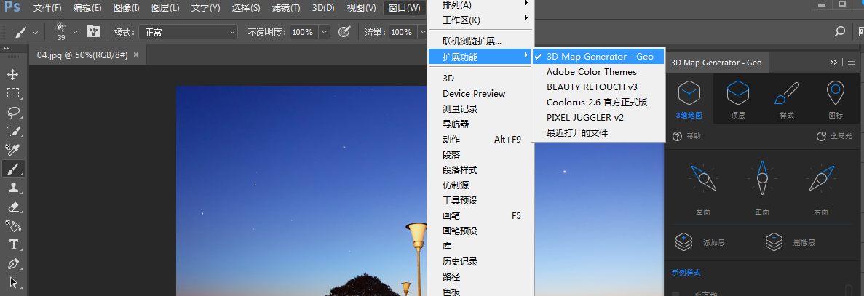Click the 全局光 global light button

click(x=833, y=136)
